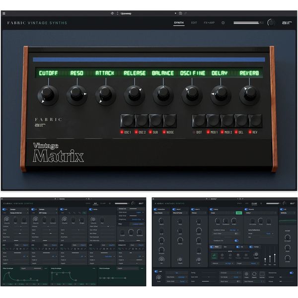Click the green CUTOFF display label
Screen dimensions: 298x298
coord(48,73)
